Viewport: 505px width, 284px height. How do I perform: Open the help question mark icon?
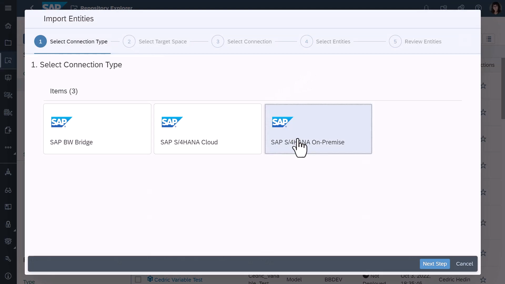click(478, 8)
